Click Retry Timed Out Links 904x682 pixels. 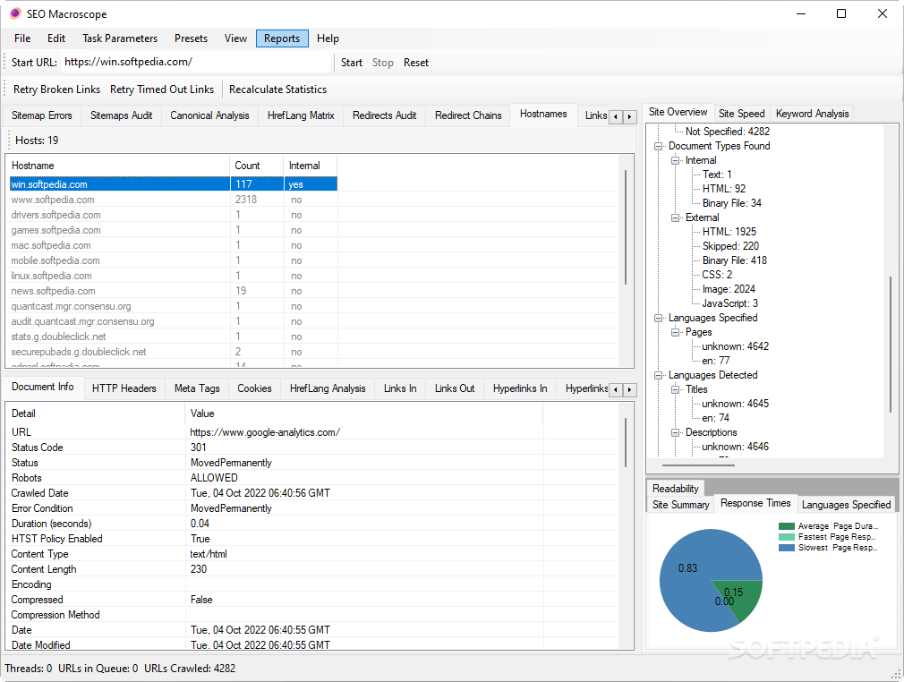point(162,90)
